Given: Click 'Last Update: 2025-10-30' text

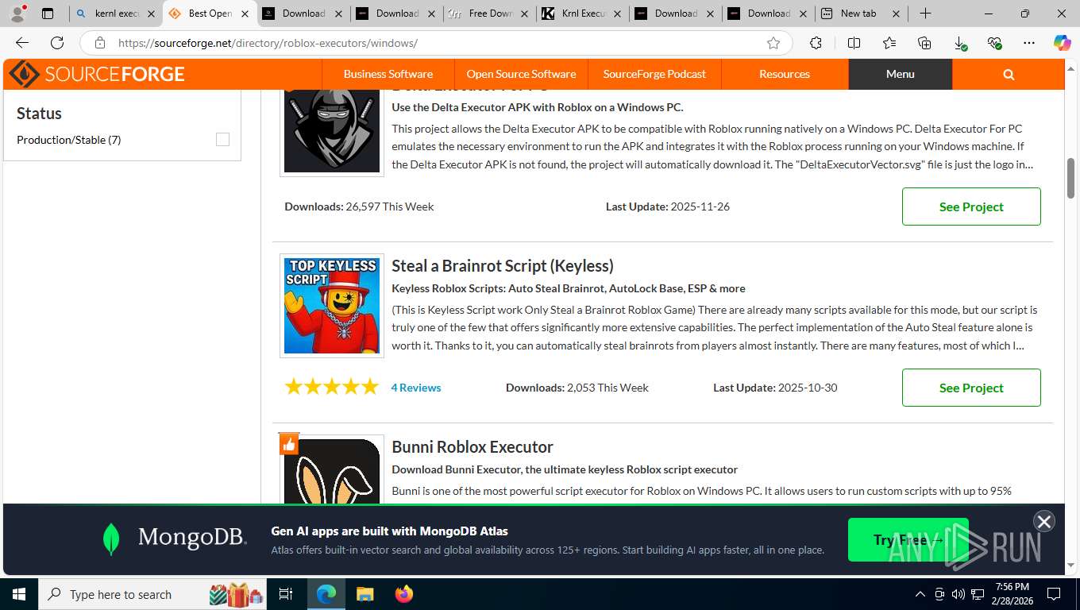Looking at the screenshot, I should pos(775,388).
